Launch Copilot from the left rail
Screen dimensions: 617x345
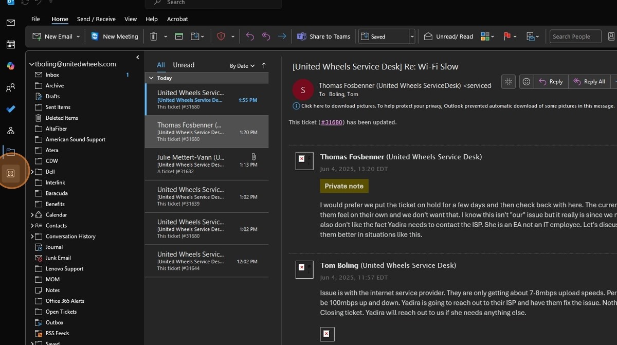(x=10, y=66)
